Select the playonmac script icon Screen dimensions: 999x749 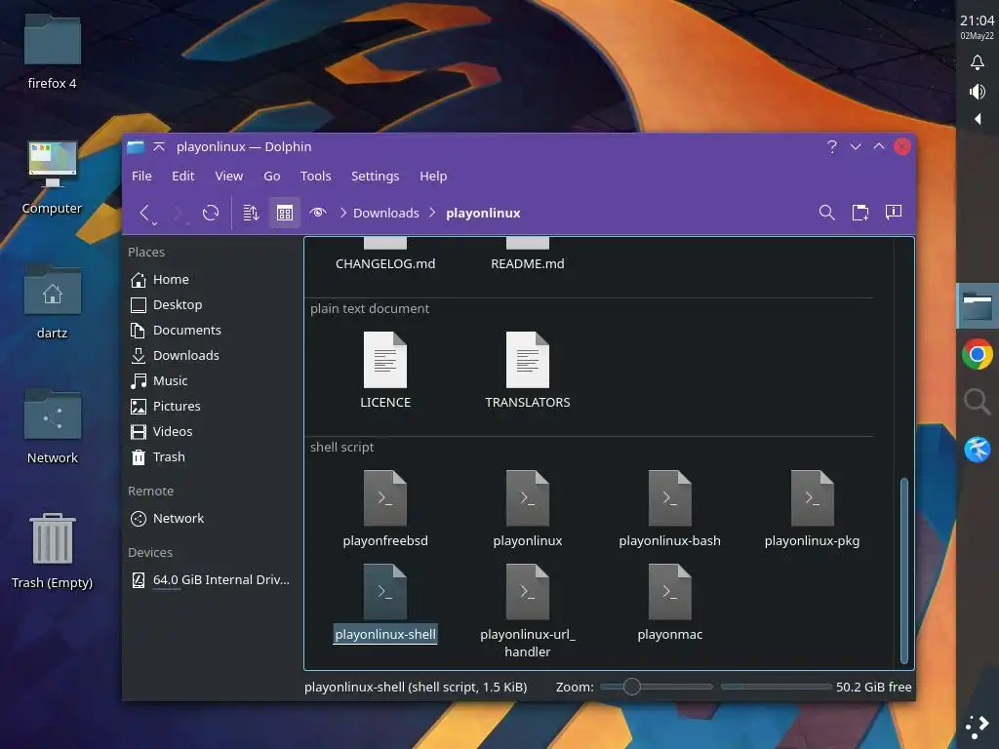pos(669,592)
